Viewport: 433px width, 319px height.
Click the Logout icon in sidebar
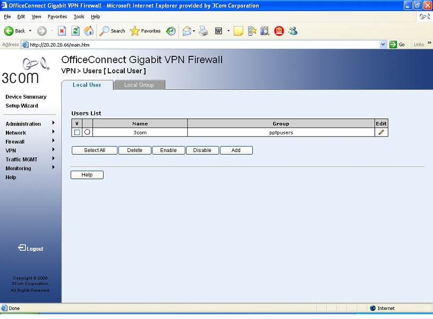pos(22,248)
